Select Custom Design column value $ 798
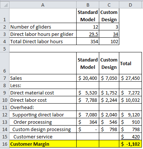The width and height of the screenshot is (143, 149). (x=109, y=129)
